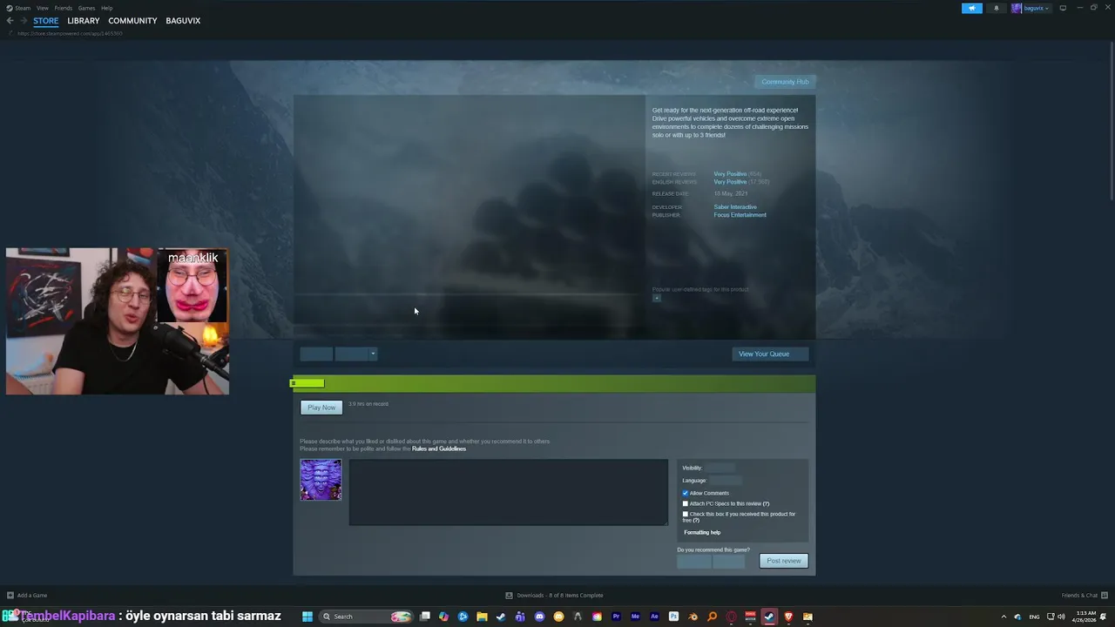
Task: Open the Rules and Guidelines link
Action: pyautogui.click(x=439, y=448)
